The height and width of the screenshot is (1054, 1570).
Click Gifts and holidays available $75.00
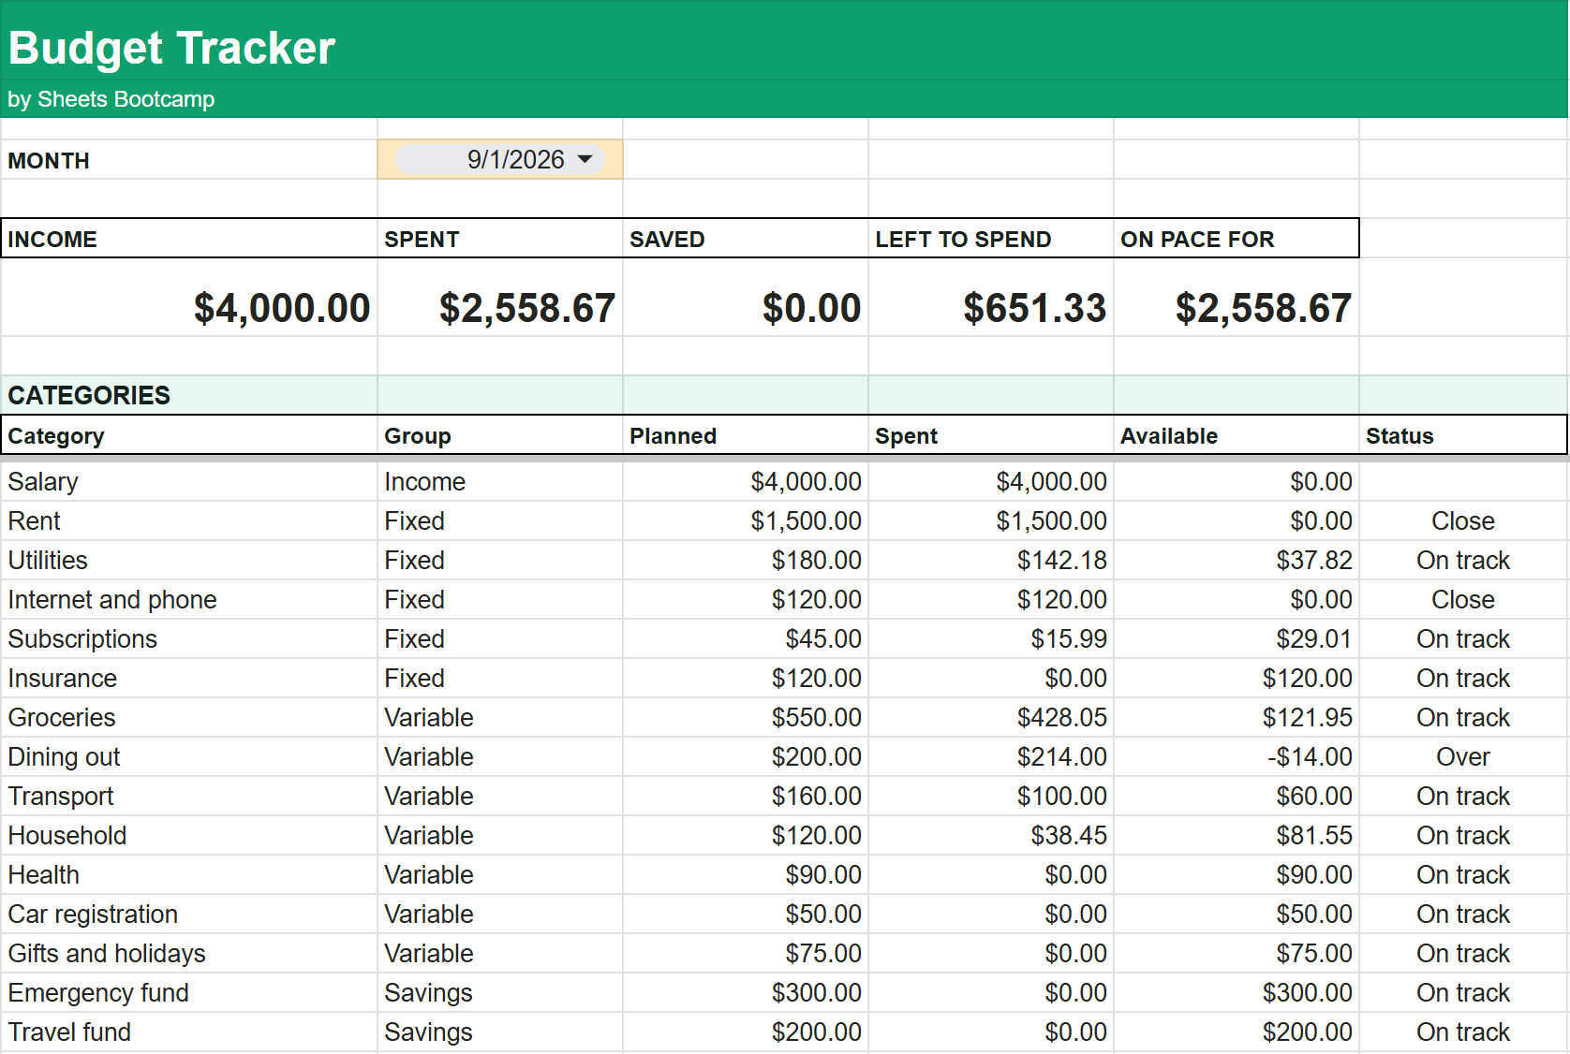tap(1237, 953)
